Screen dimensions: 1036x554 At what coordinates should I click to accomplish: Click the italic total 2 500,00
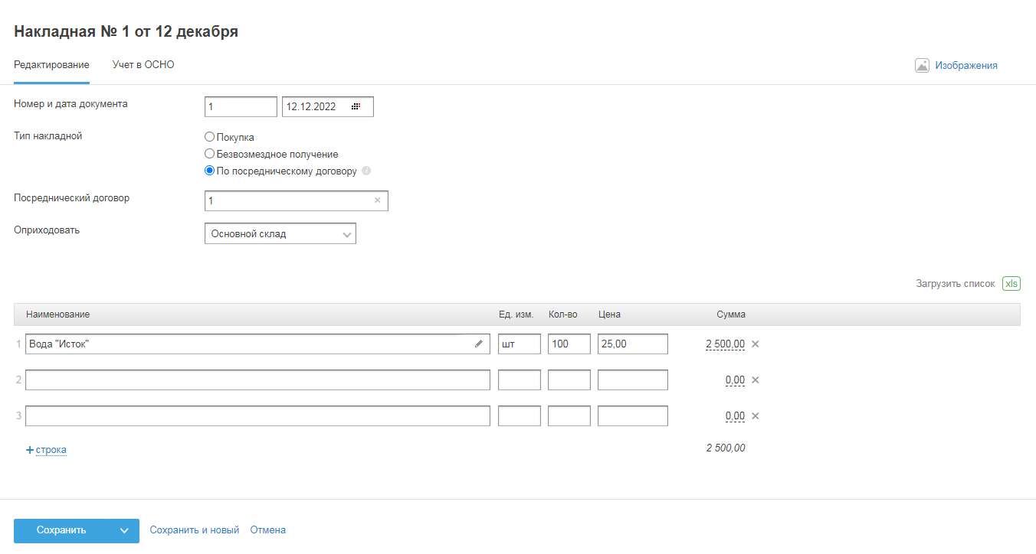(x=726, y=448)
